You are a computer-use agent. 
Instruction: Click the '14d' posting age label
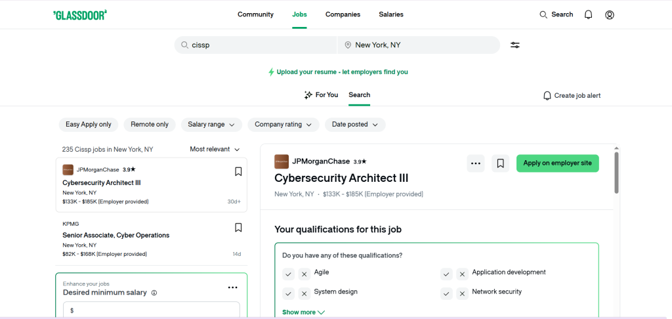tap(236, 254)
